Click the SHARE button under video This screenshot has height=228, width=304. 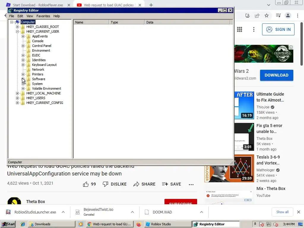pyautogui.click(x=145, y=184)
